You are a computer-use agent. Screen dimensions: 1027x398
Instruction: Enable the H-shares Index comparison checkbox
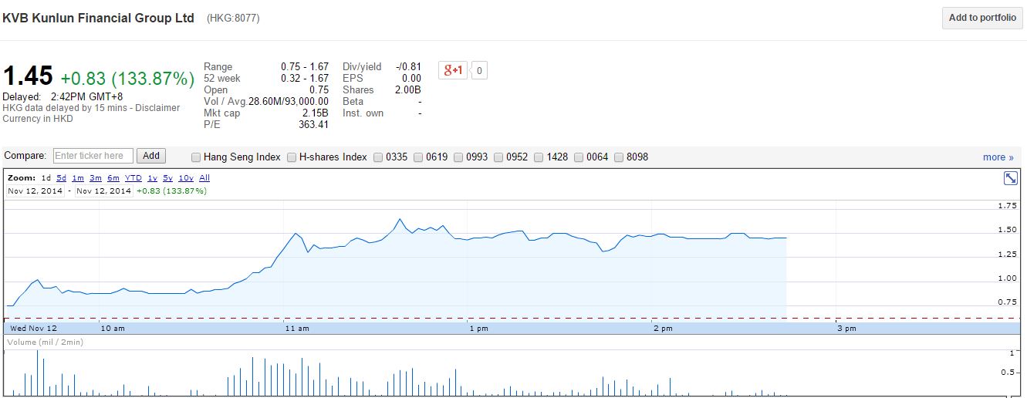click(292, 157)
